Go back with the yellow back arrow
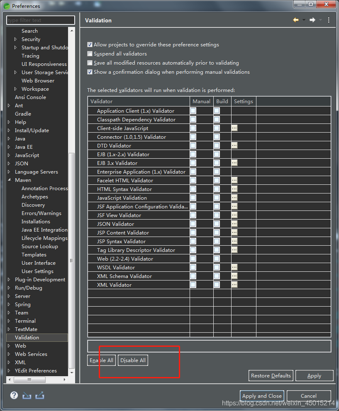 (296, 20)
